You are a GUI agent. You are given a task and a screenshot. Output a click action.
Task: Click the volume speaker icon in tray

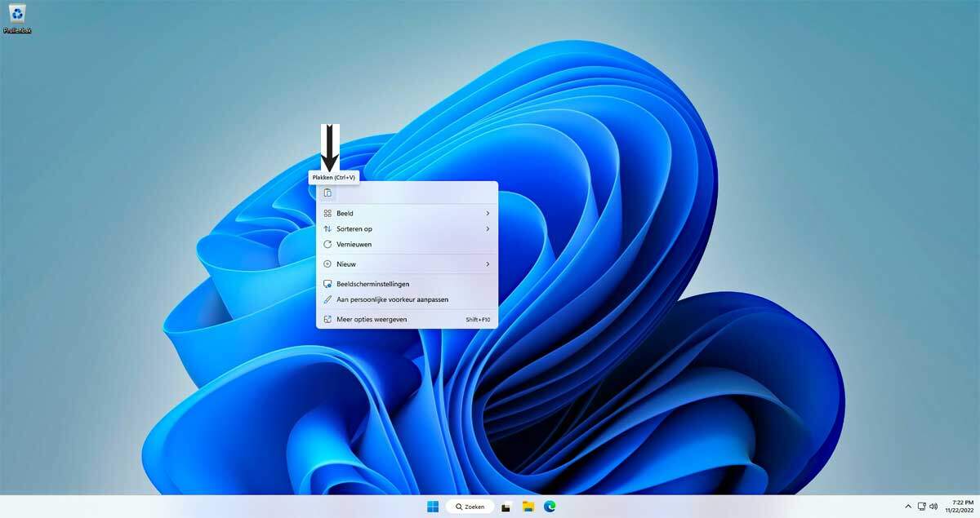[933, 507]
